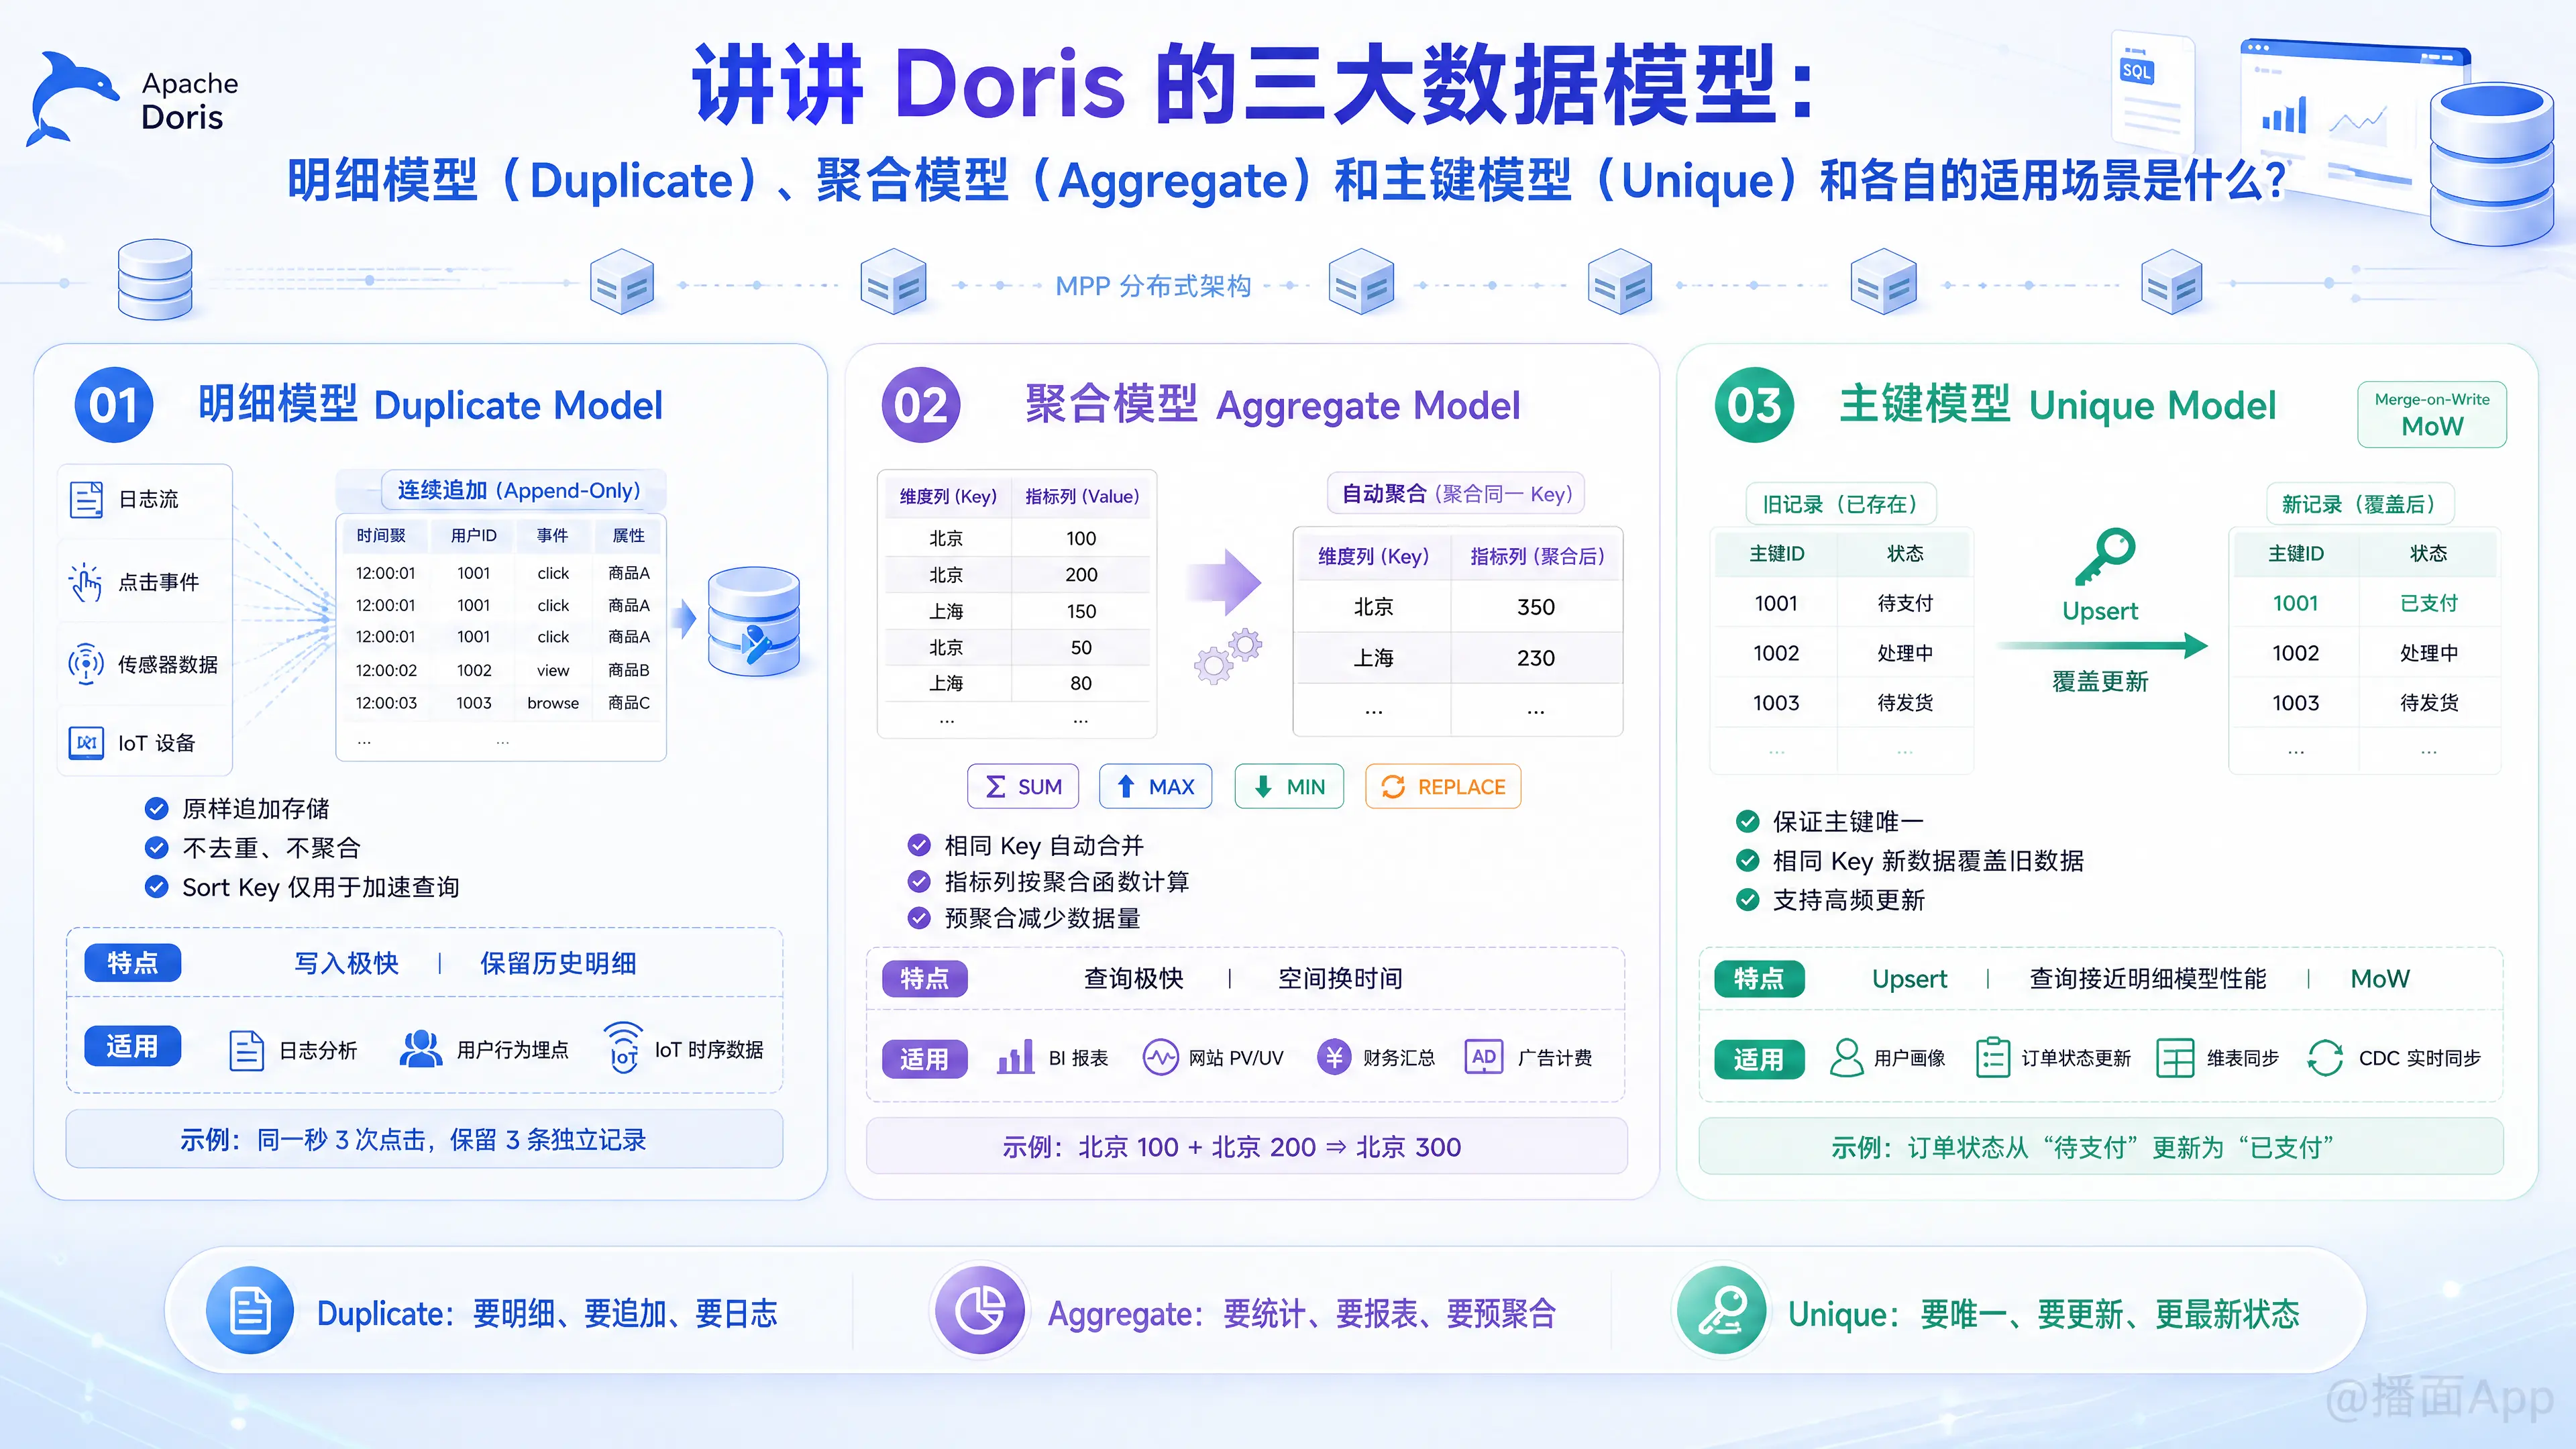Click the checkmark beside Sort Key 仅用于加速查询
Screen dimensions: 2576x1449
point(157,887)
